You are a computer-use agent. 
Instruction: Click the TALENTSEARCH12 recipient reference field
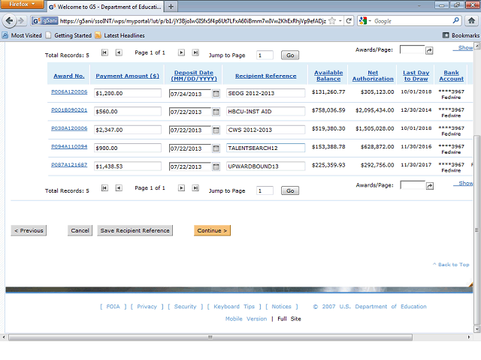tap(265, 148)
